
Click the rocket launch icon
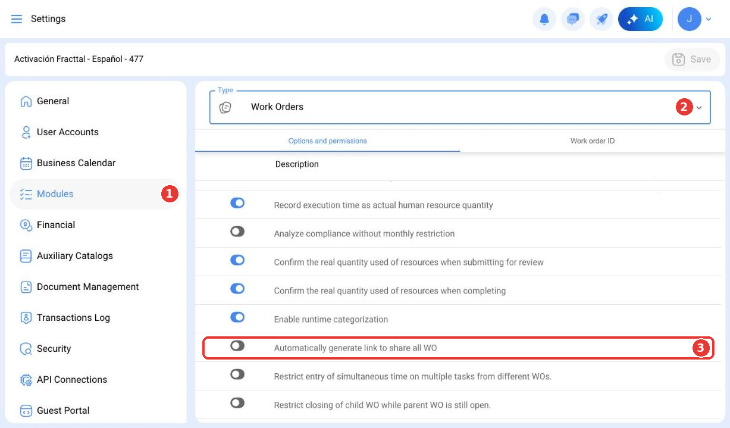click(x=601, y=19)
